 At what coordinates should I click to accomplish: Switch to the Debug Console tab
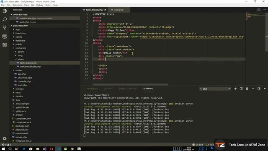(128, 89)
